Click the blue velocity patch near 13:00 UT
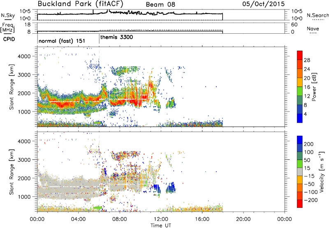 (x=171, y=188)
